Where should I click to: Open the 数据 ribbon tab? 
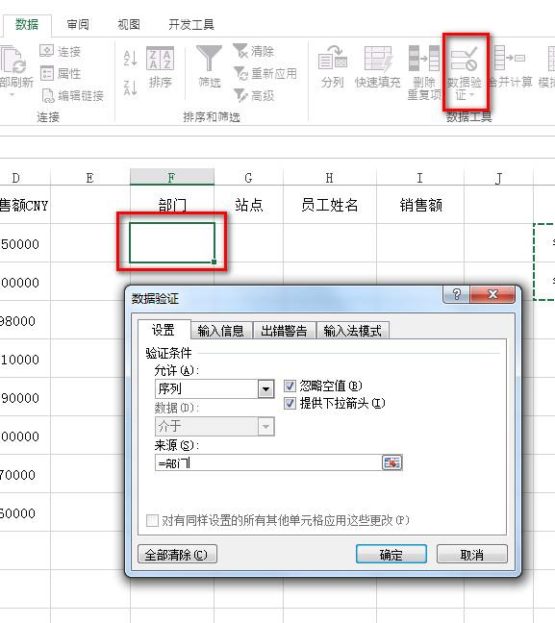(x=27, y=25)
